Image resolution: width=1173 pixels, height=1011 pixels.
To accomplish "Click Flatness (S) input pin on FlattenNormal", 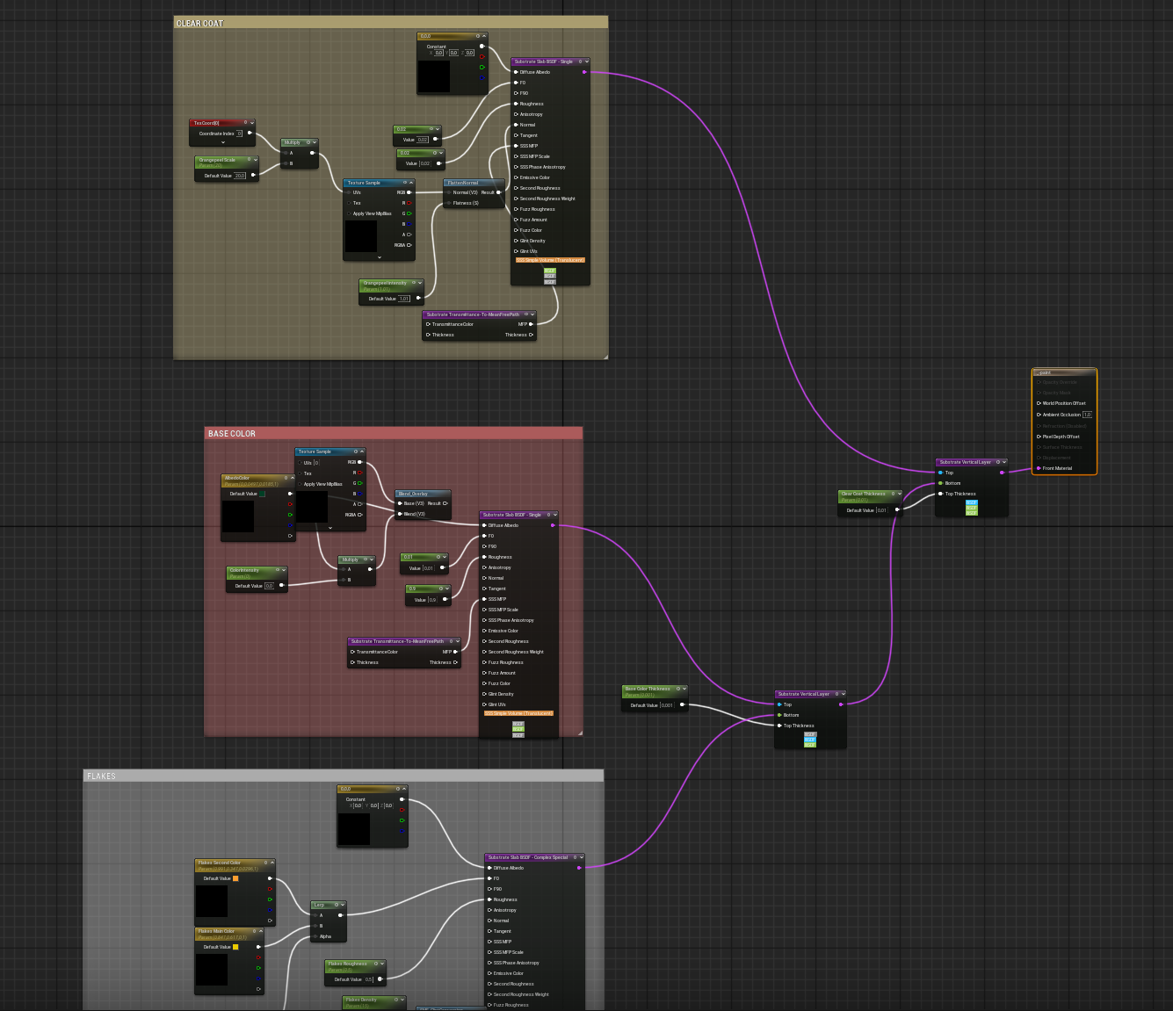I will (x=448, y=203).
